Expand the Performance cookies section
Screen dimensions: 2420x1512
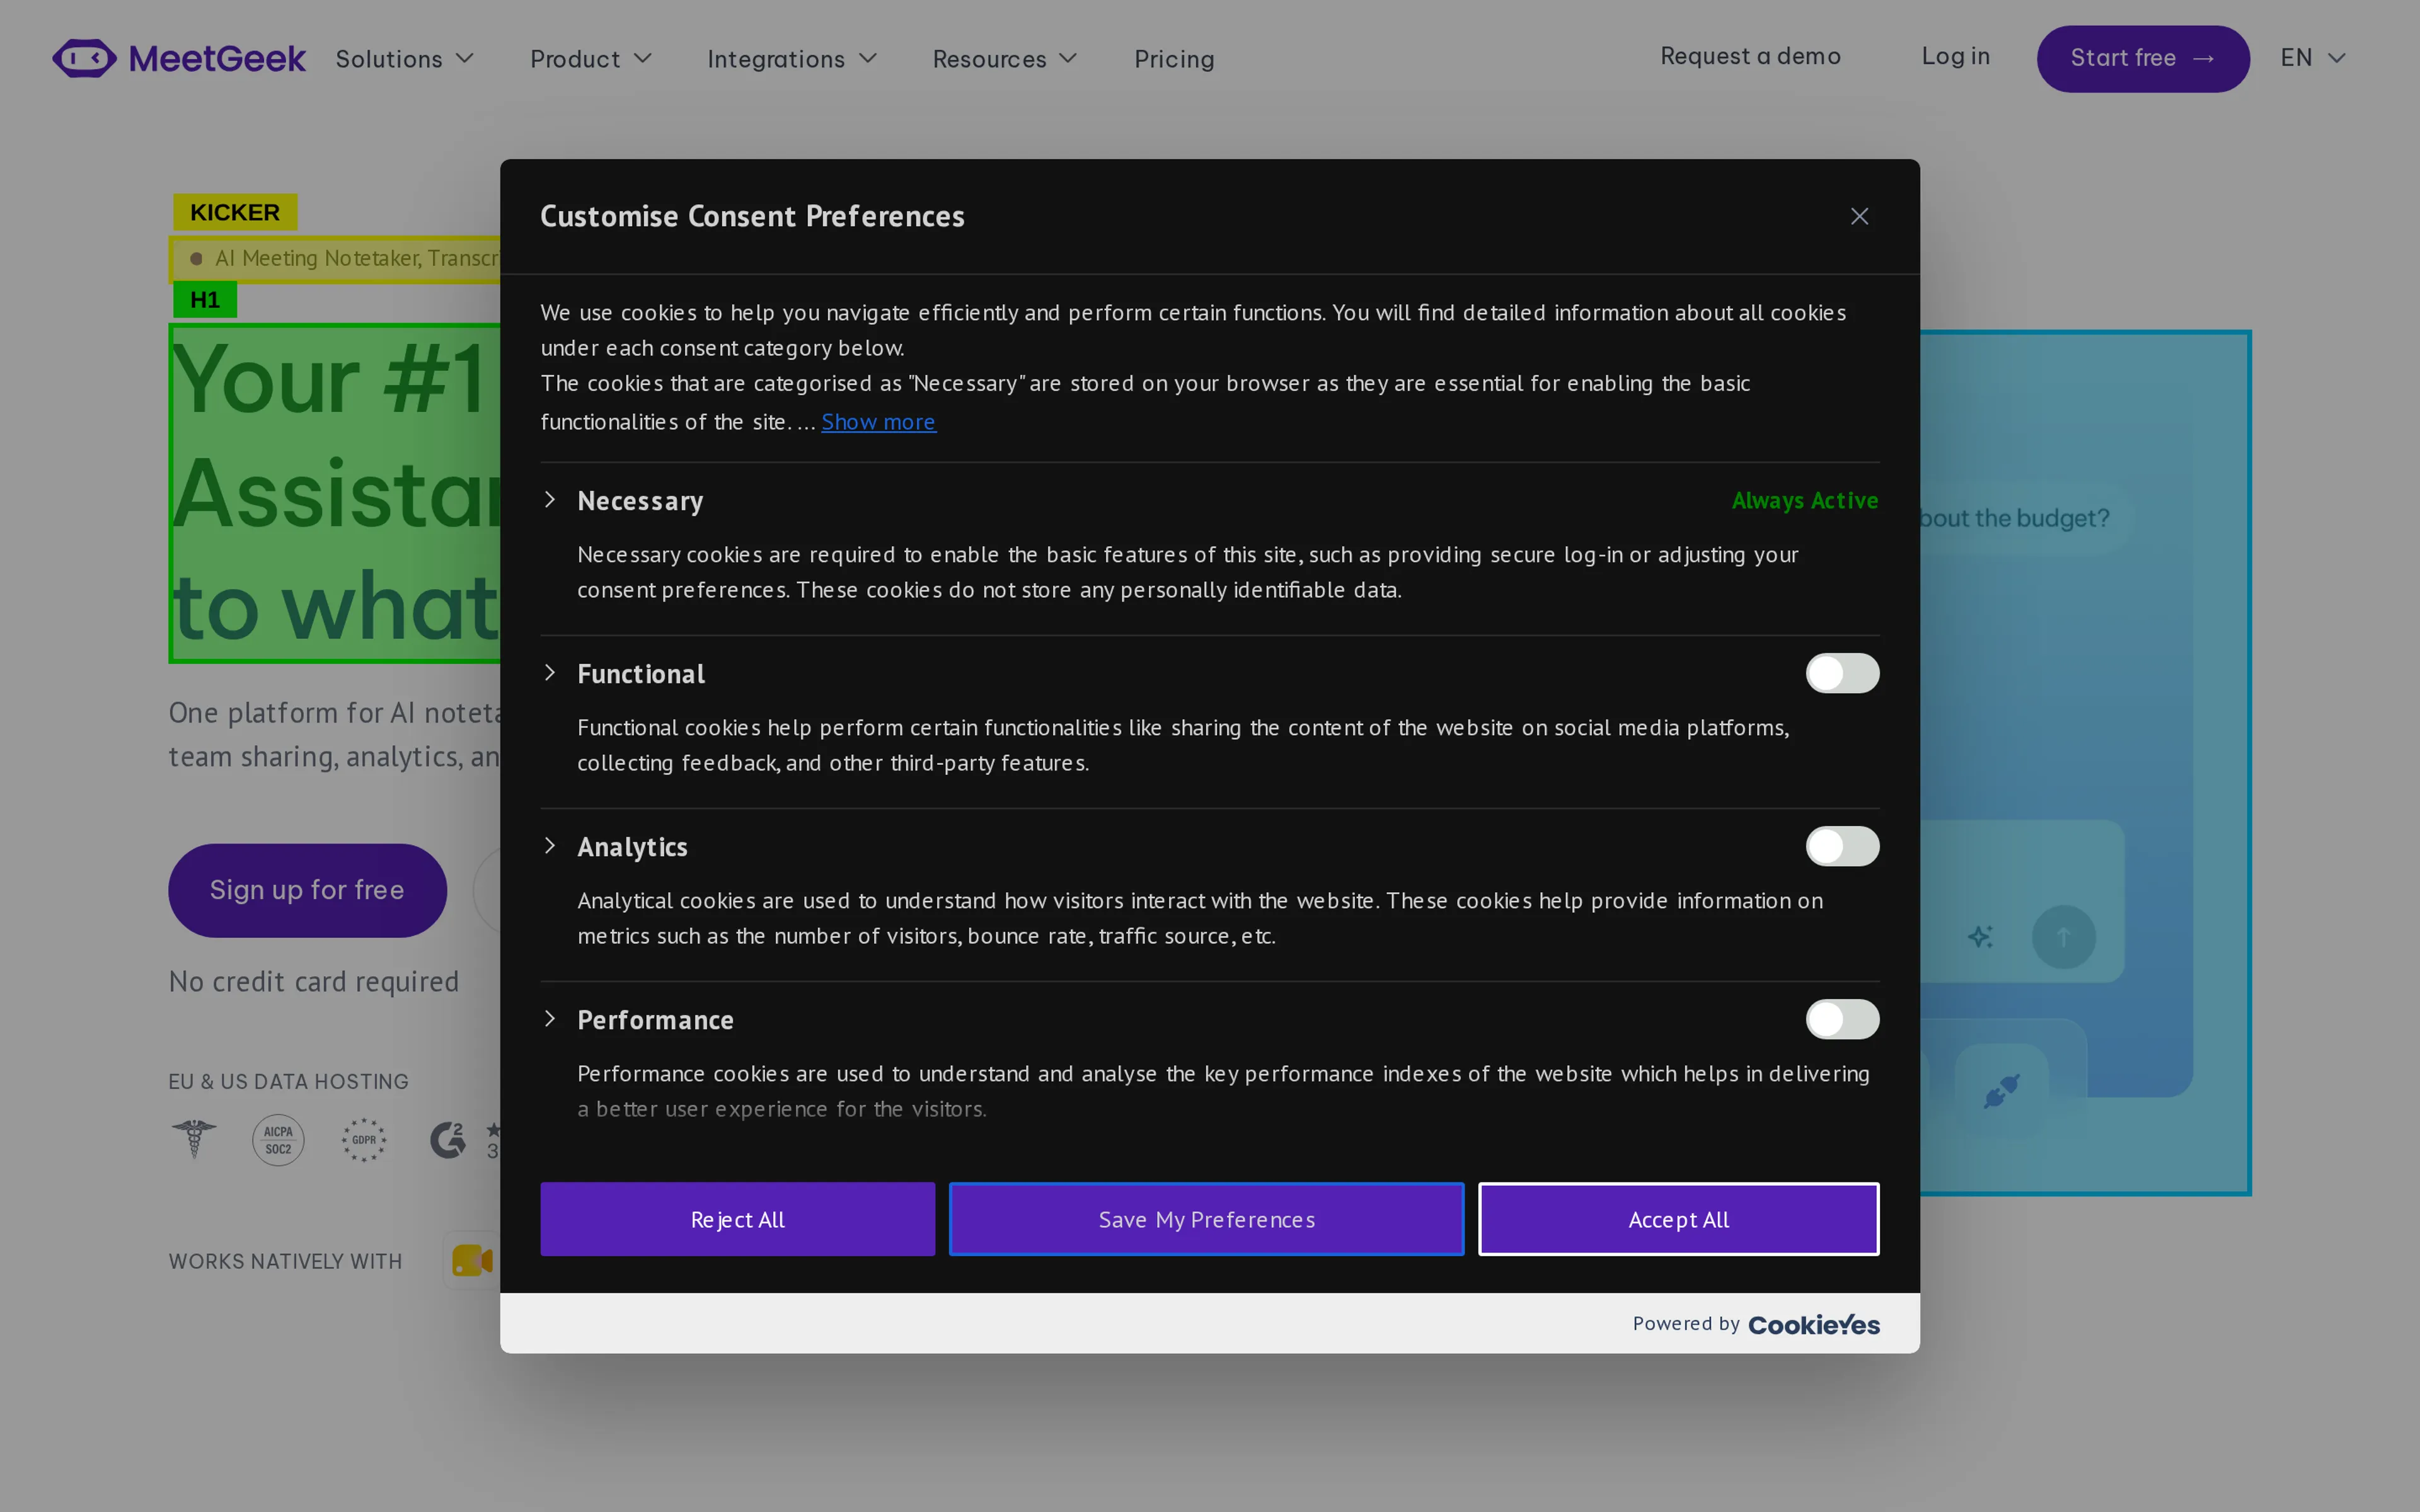[x=550, y=1018]
